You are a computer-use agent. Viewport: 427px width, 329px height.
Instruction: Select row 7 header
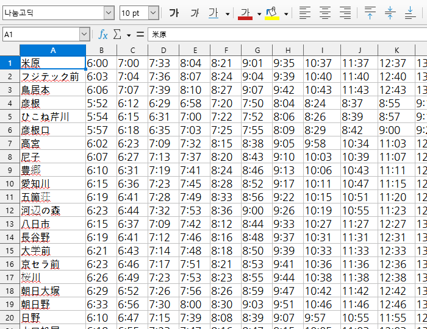coord(10,143)
